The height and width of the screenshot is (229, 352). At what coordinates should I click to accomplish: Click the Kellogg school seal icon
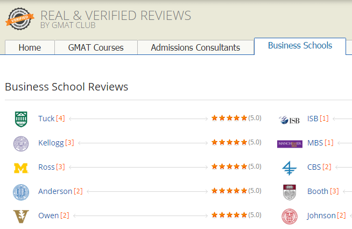click(20, 143)
